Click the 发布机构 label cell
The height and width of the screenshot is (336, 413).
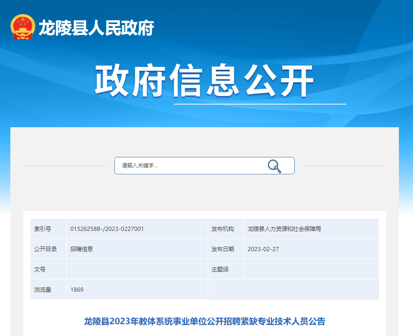point(223,229)
